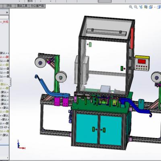Click the dark grey button in top toolbar

(x=105, y=1)
